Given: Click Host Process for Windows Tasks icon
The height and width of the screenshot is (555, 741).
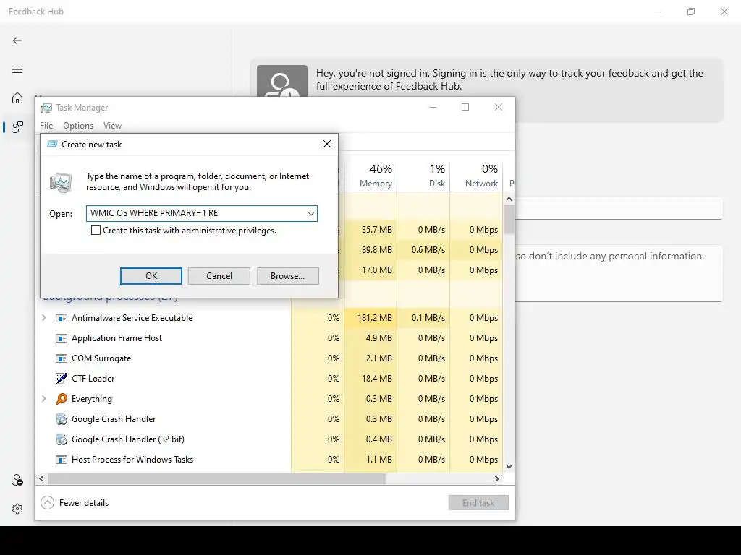Looking at the screenshot, I should pyautogui.click(x=62, y=460).
